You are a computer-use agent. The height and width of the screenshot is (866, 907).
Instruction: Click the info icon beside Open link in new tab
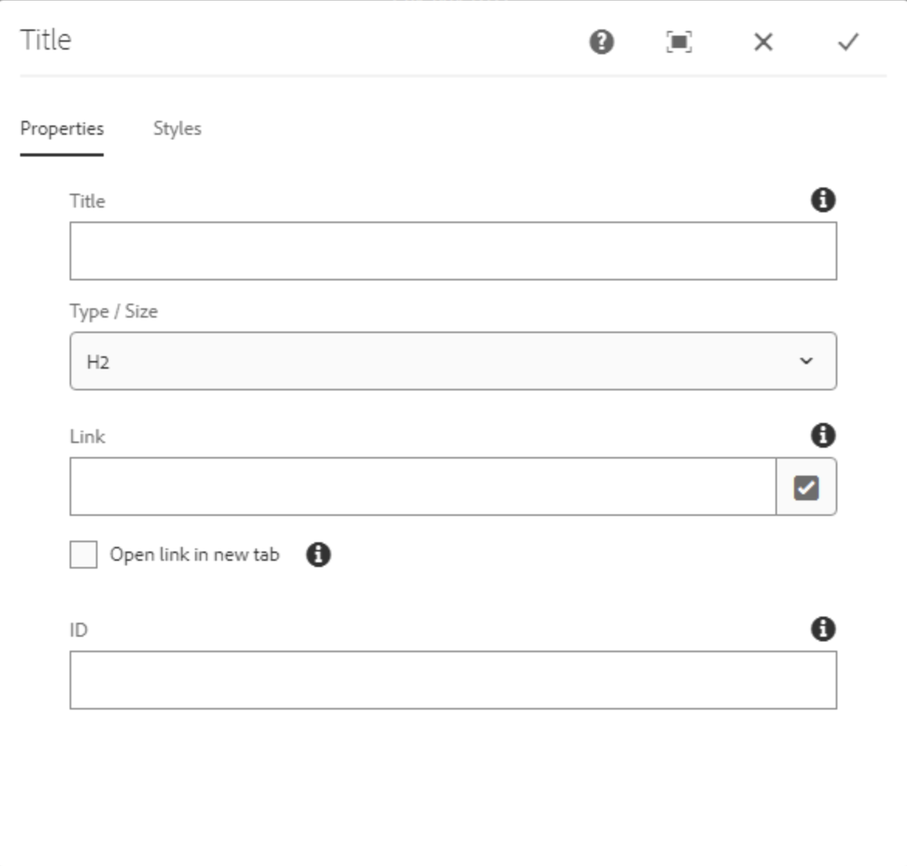(318, 555)
